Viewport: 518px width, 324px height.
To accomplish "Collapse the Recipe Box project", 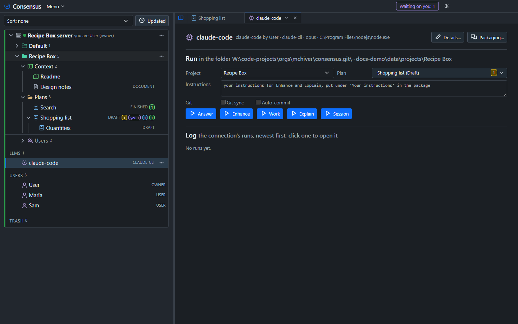I will click(x=17, y=56).
